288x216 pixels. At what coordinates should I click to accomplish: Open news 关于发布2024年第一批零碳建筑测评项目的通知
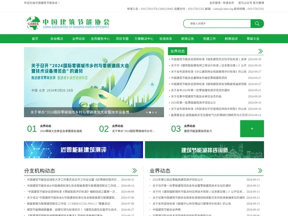pyautogui.click(x=200, y=90)
